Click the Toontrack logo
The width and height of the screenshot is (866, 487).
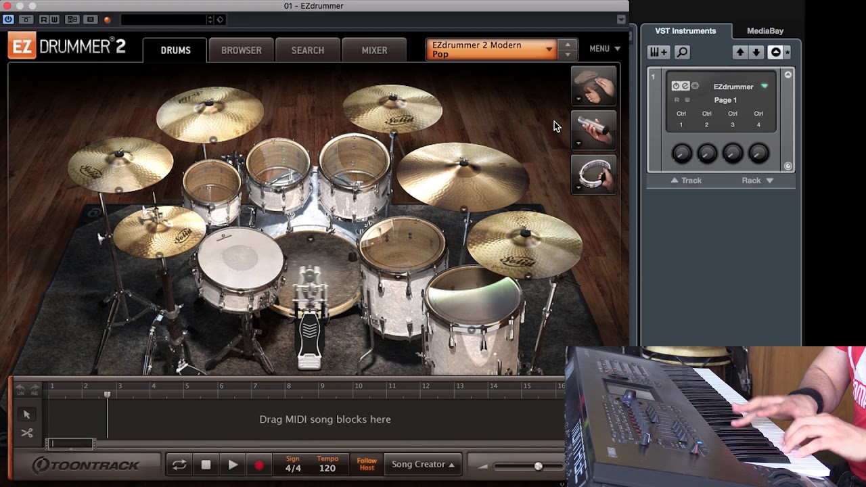(86, 465)
